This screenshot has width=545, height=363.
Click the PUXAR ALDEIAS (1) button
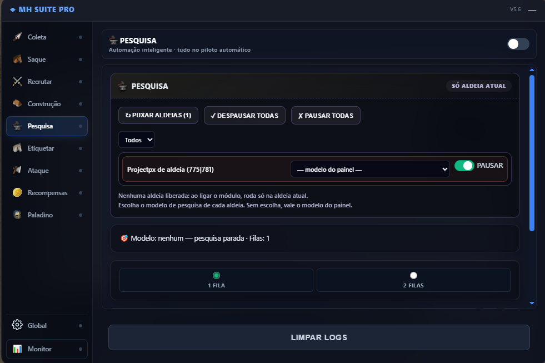pos(158,115)
